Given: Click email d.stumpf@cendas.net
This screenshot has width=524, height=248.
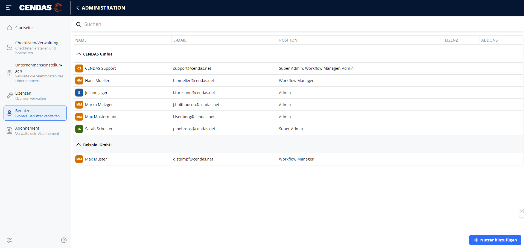Looking at the screenshot, I should tap(193, 159).
